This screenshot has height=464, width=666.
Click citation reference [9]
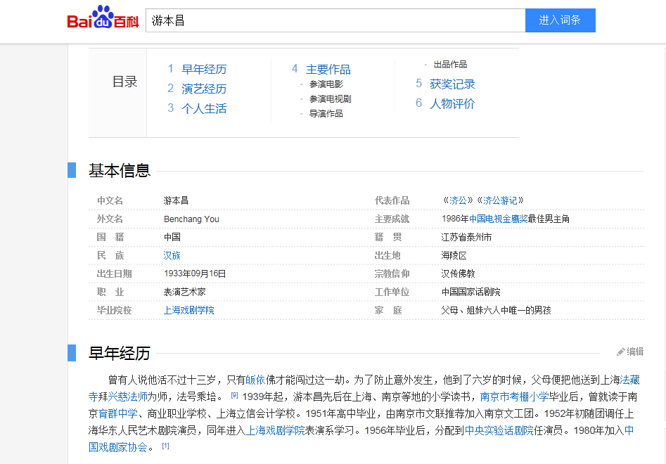[x=234, y=395]
